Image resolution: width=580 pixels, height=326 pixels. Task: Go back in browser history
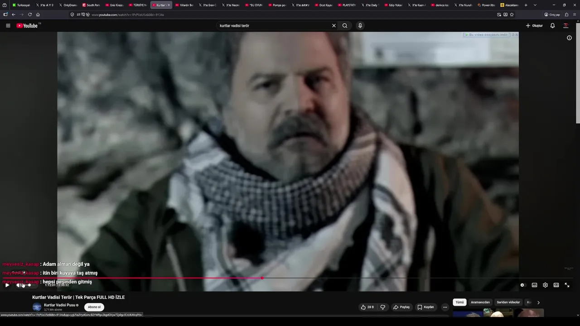coord(14,14)
